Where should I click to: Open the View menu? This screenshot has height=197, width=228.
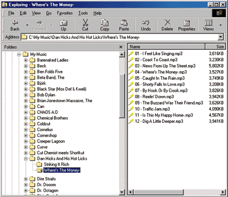[x=36, y=13]
